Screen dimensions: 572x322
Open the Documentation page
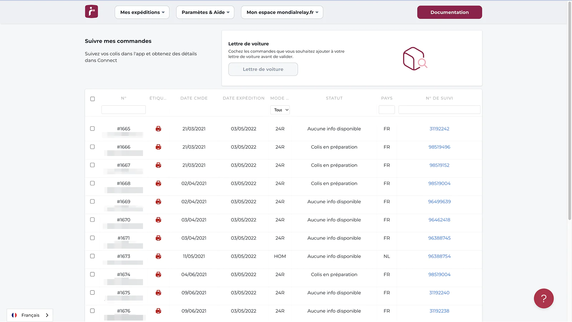(449, 12)
